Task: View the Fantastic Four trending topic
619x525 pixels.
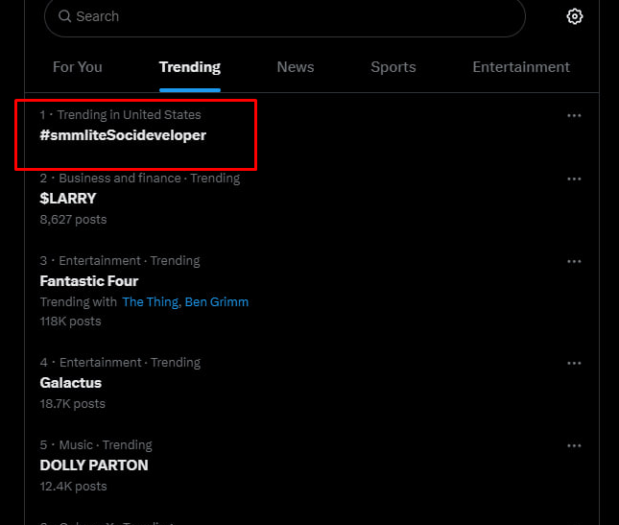Action: (x=89, y=281)
